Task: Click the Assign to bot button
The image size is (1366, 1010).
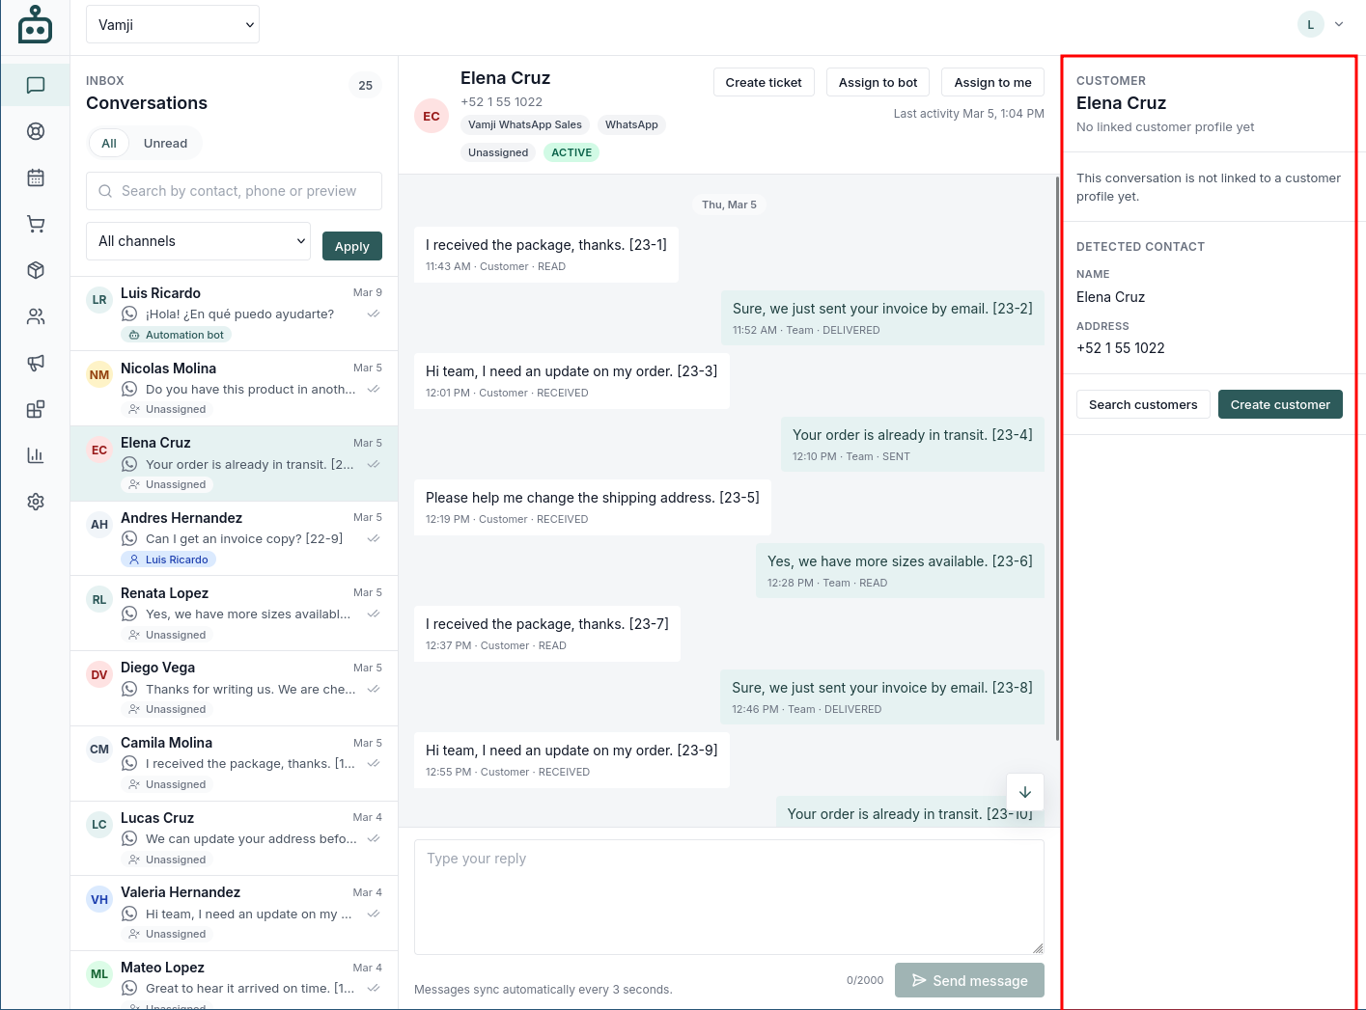Action: [x=877, y=82]
